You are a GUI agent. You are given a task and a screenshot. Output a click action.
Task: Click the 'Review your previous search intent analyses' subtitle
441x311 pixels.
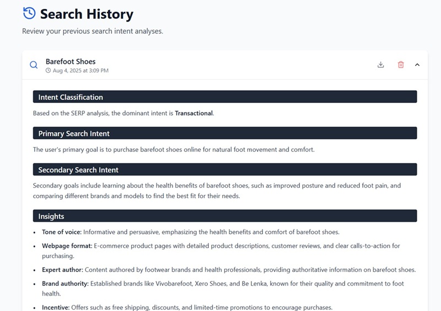[93, 31]
